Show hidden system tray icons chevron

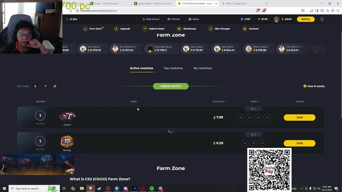[302, 189]
